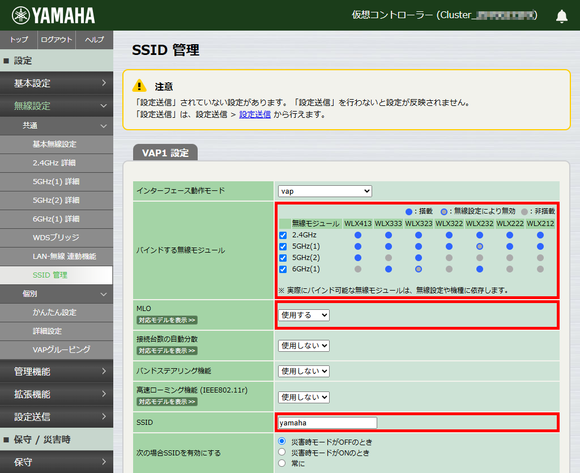Select the VAP1 設定 tab

click(165, 153)
